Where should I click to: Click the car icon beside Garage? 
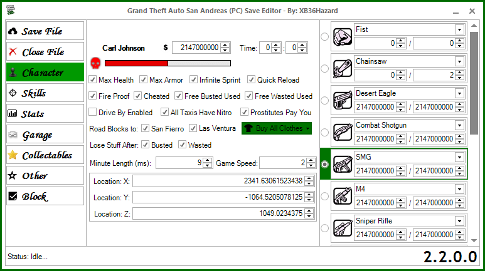[13, 135]
